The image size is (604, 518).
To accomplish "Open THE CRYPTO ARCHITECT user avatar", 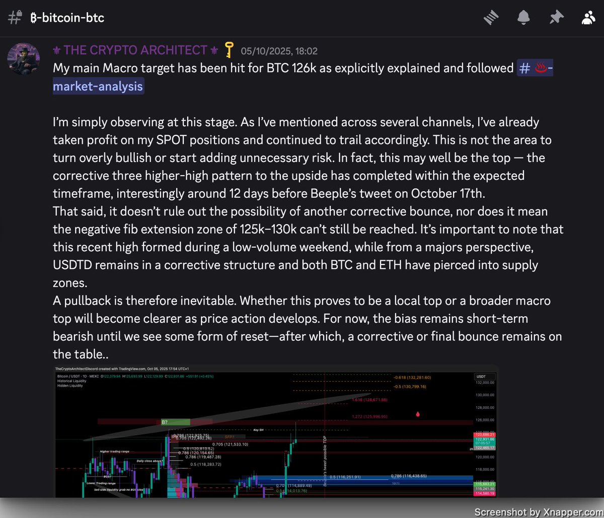I will [24, 58].
